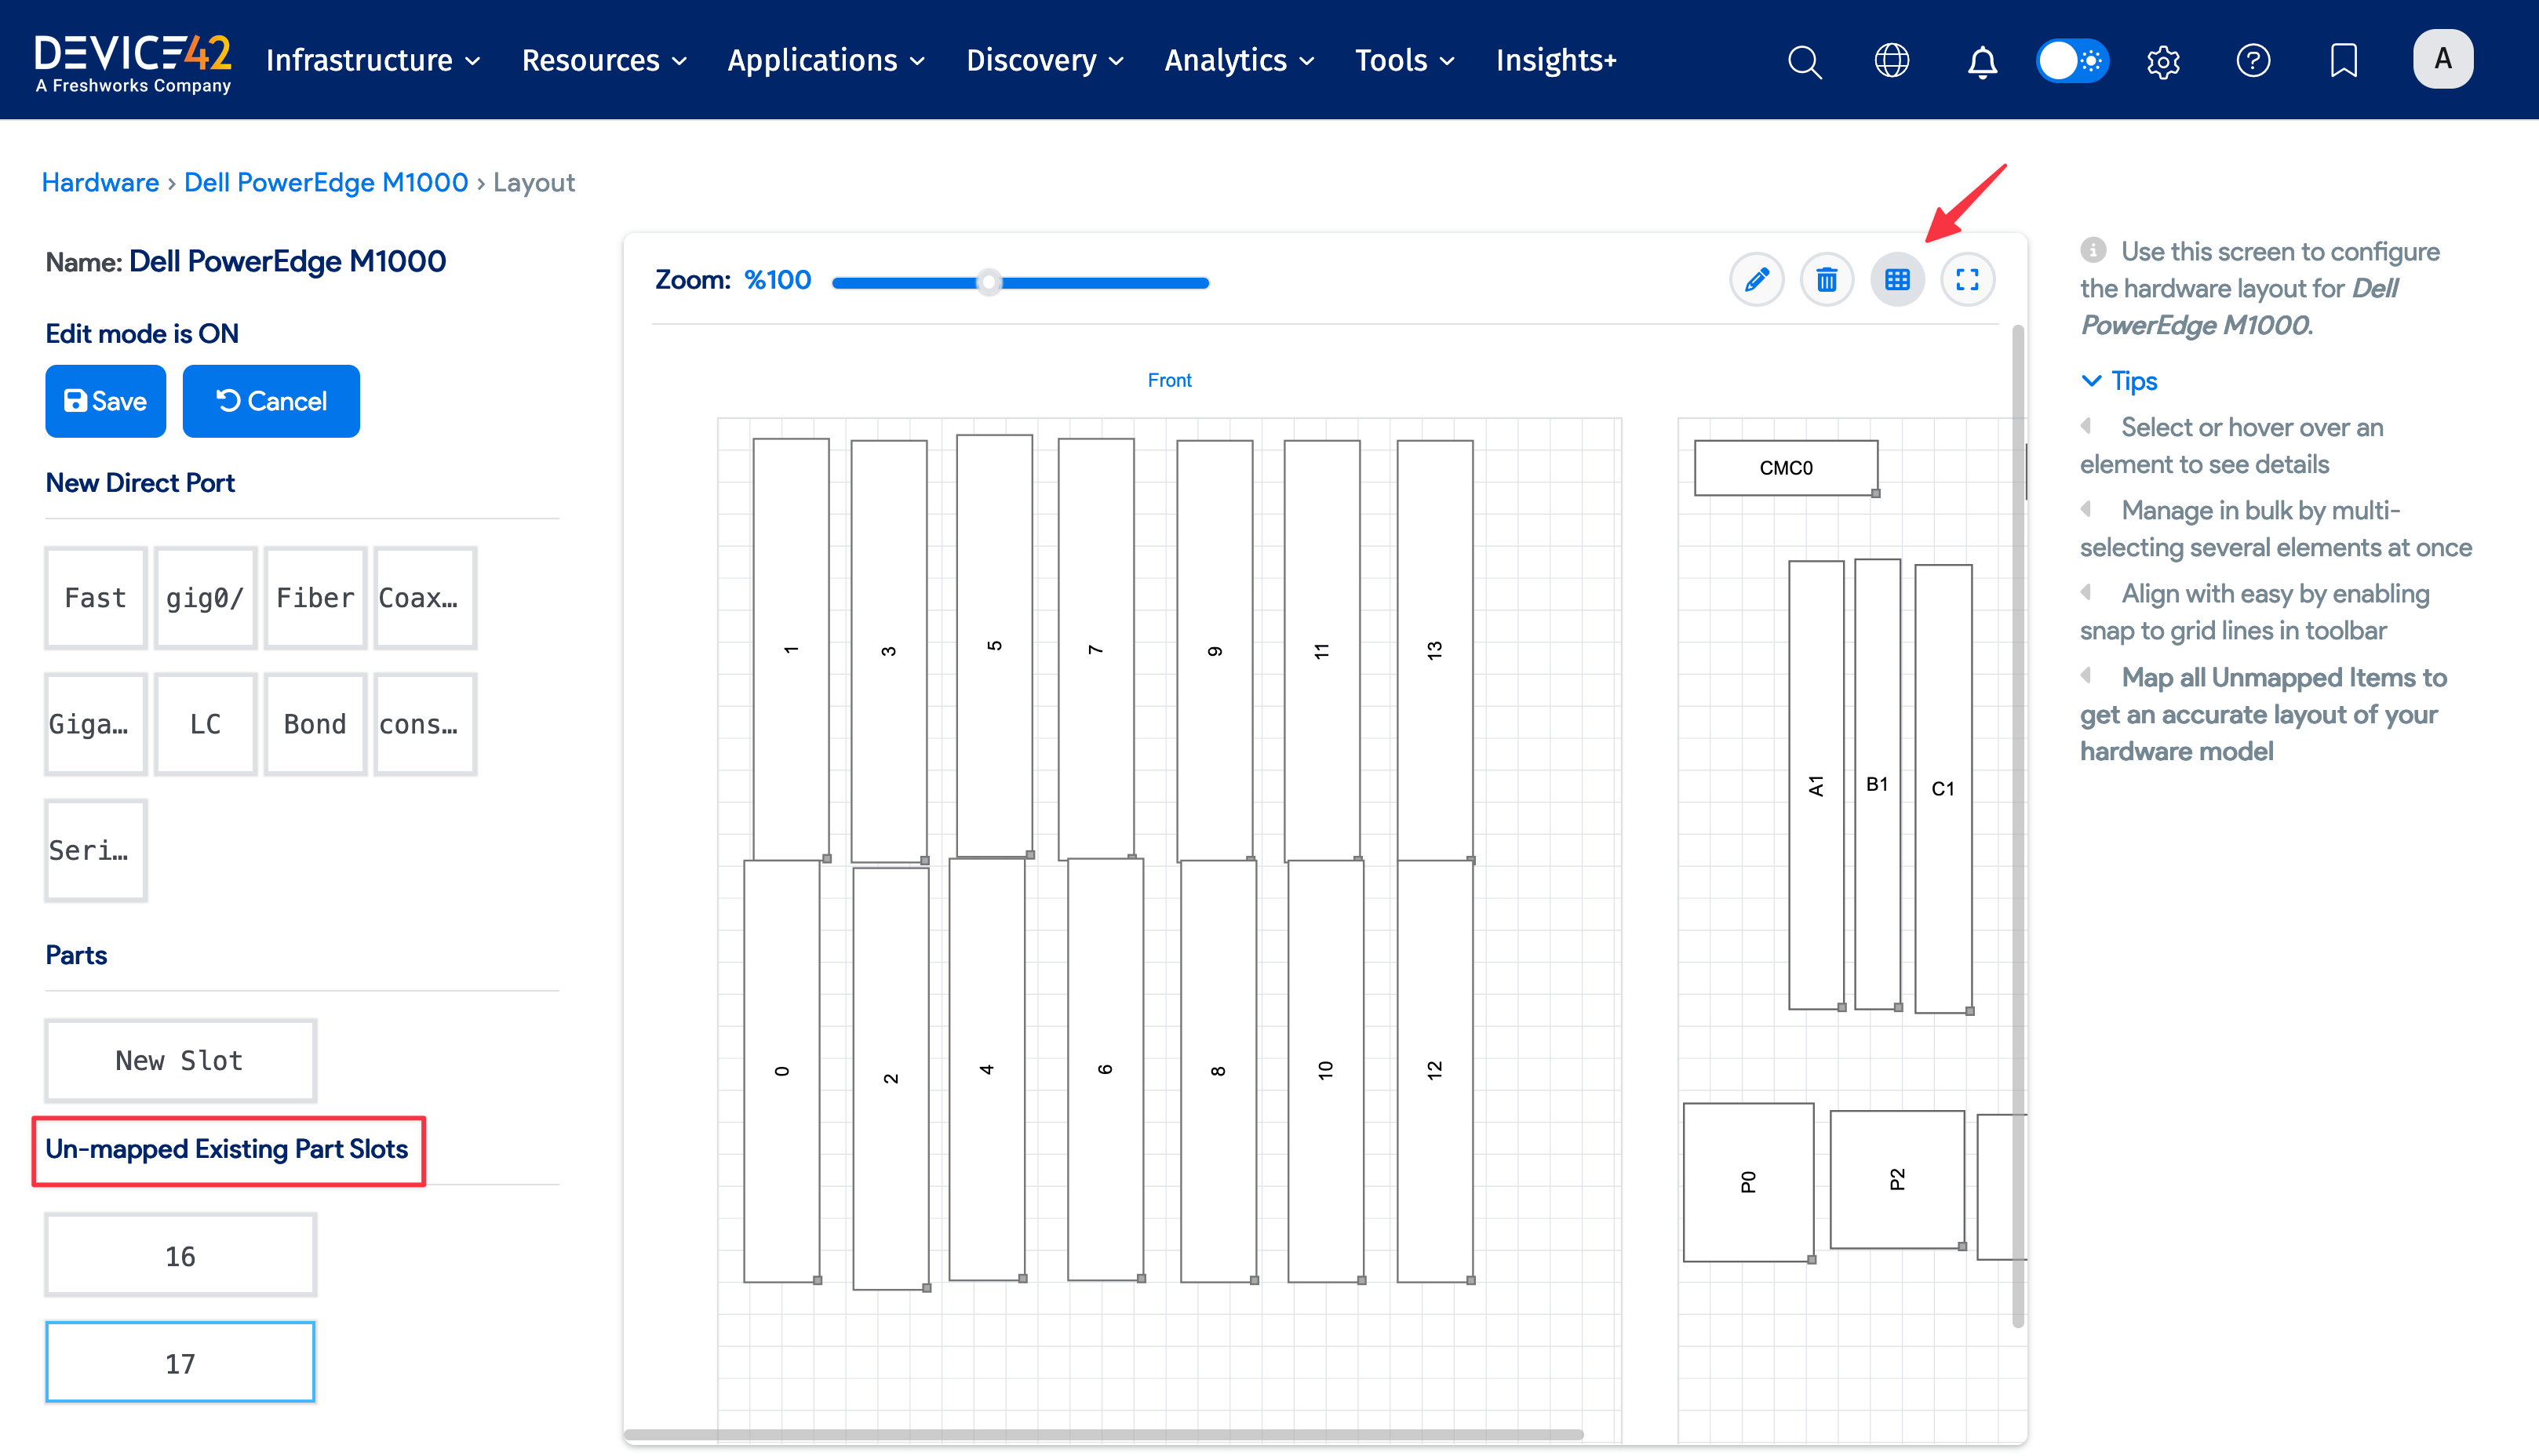Image resolution: width=2539 pixels, height=1456 pixels.
Task: Open the settings gear icon
Action: pyautogui.click(x=2163, y=61)
